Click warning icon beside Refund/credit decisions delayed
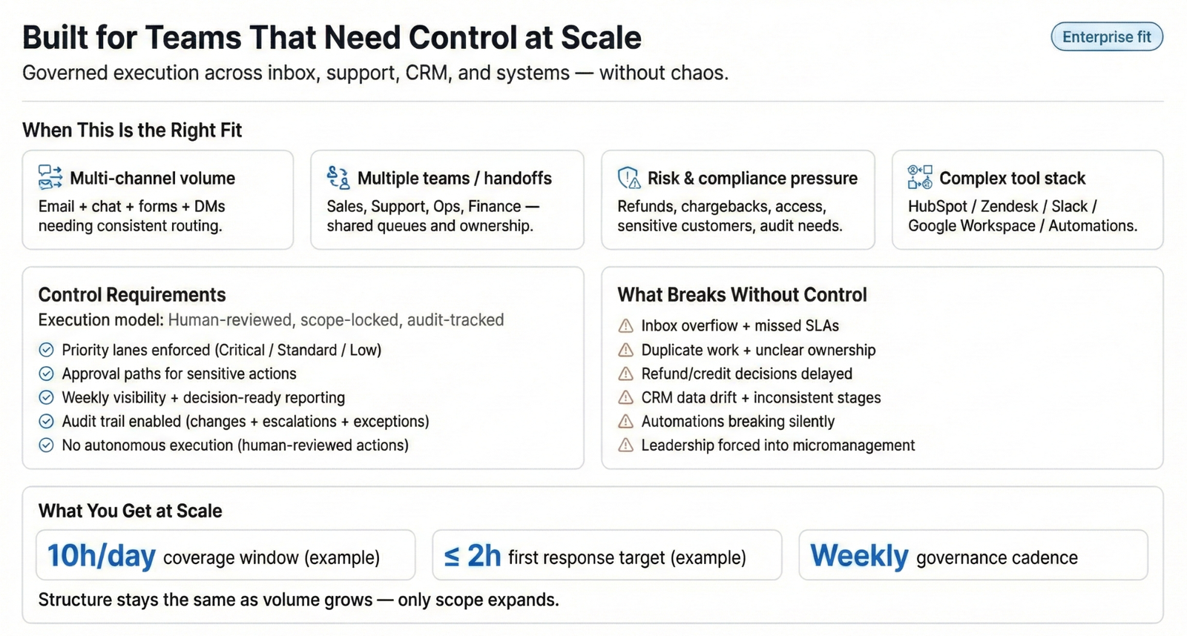Image resolution: width=1187 pixels, height=636 pixels. 626,374
